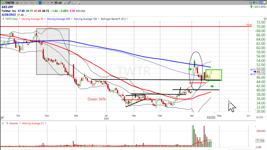Click the price pane move handle arrows
Screen dimensions: 267x150
[x=3, y=19]
